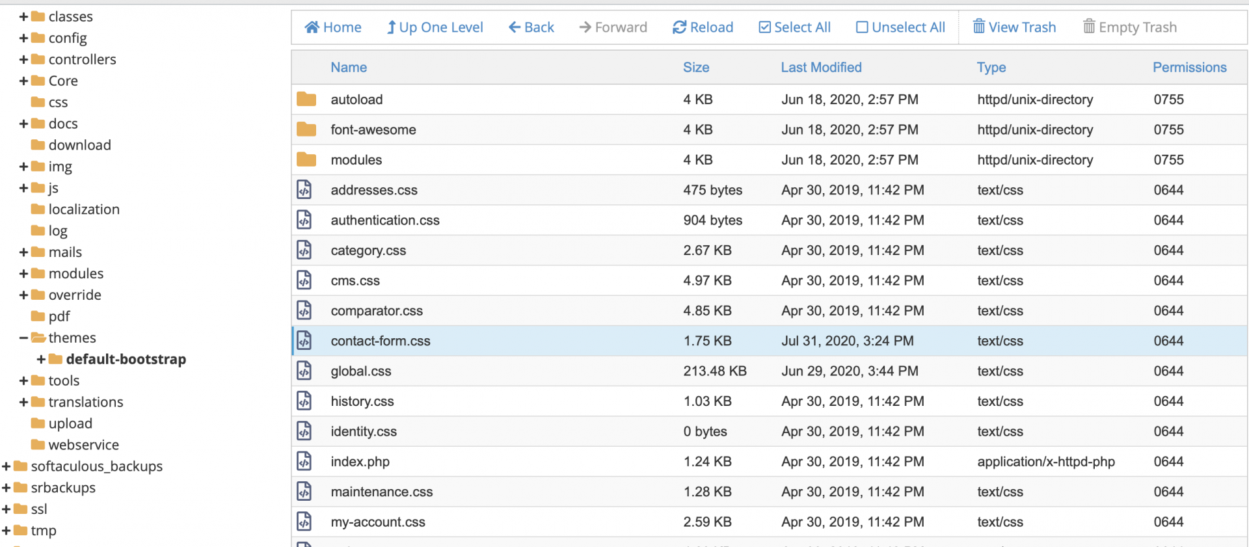Expand the Core folder in tree
1249x547 pixels.
[x=23, y=81]
